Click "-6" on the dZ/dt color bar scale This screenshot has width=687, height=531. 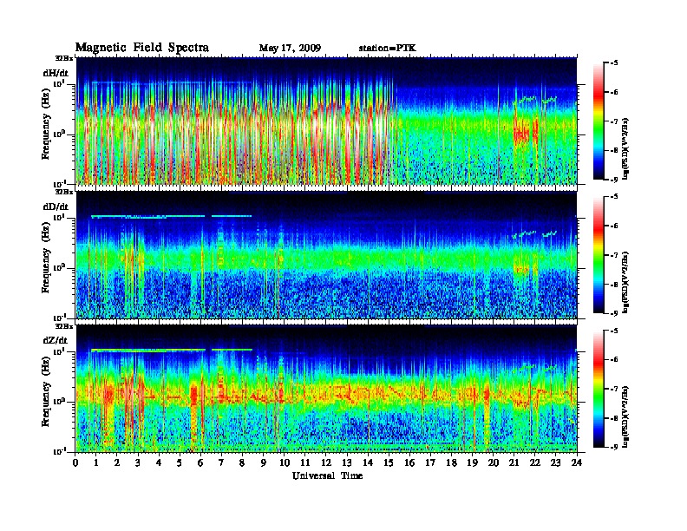coord(614,360)
